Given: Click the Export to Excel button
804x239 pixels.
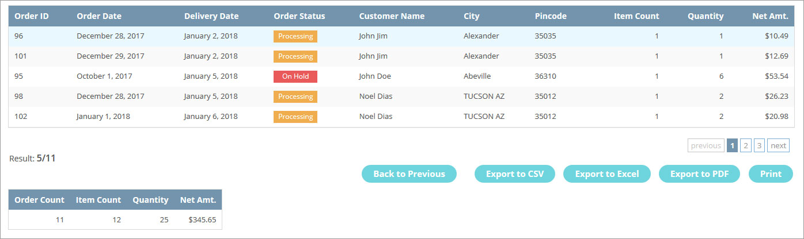Looking at the screenshot, I should click(606, 174).
